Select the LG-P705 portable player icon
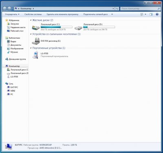Image resolution: width=163 pixels, height=153 pixels. click(x=35, y=55)
